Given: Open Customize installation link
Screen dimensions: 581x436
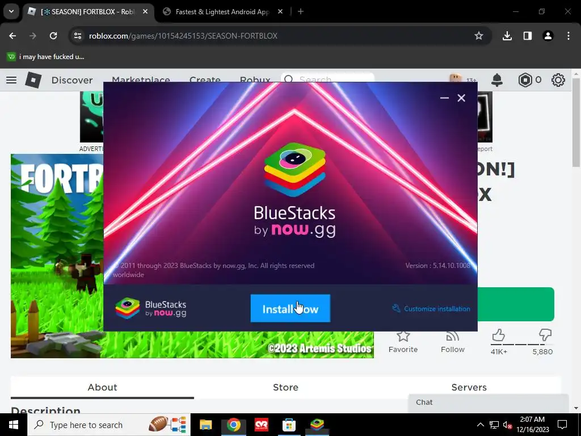Looking at the screenshot, I should click(x=431, y=308).
